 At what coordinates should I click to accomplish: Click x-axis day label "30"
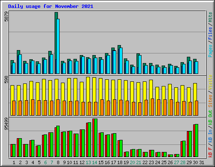pos(195,162)
